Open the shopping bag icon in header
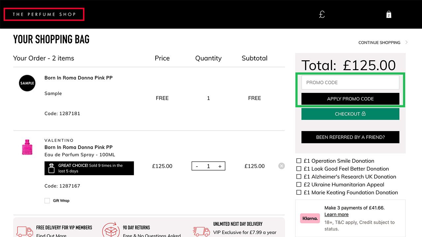The image size is (422, 237). (x=389, y=14)
